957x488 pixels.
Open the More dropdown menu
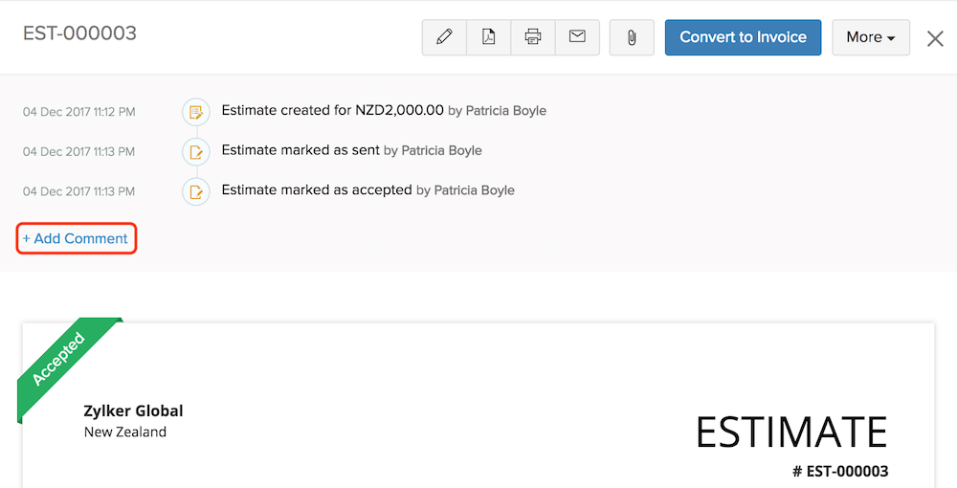(870, 37)
